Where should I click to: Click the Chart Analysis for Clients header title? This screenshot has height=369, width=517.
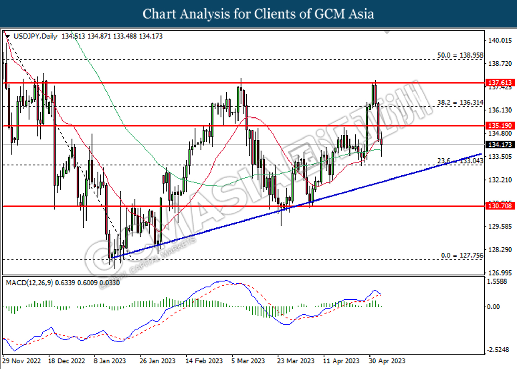258,14
